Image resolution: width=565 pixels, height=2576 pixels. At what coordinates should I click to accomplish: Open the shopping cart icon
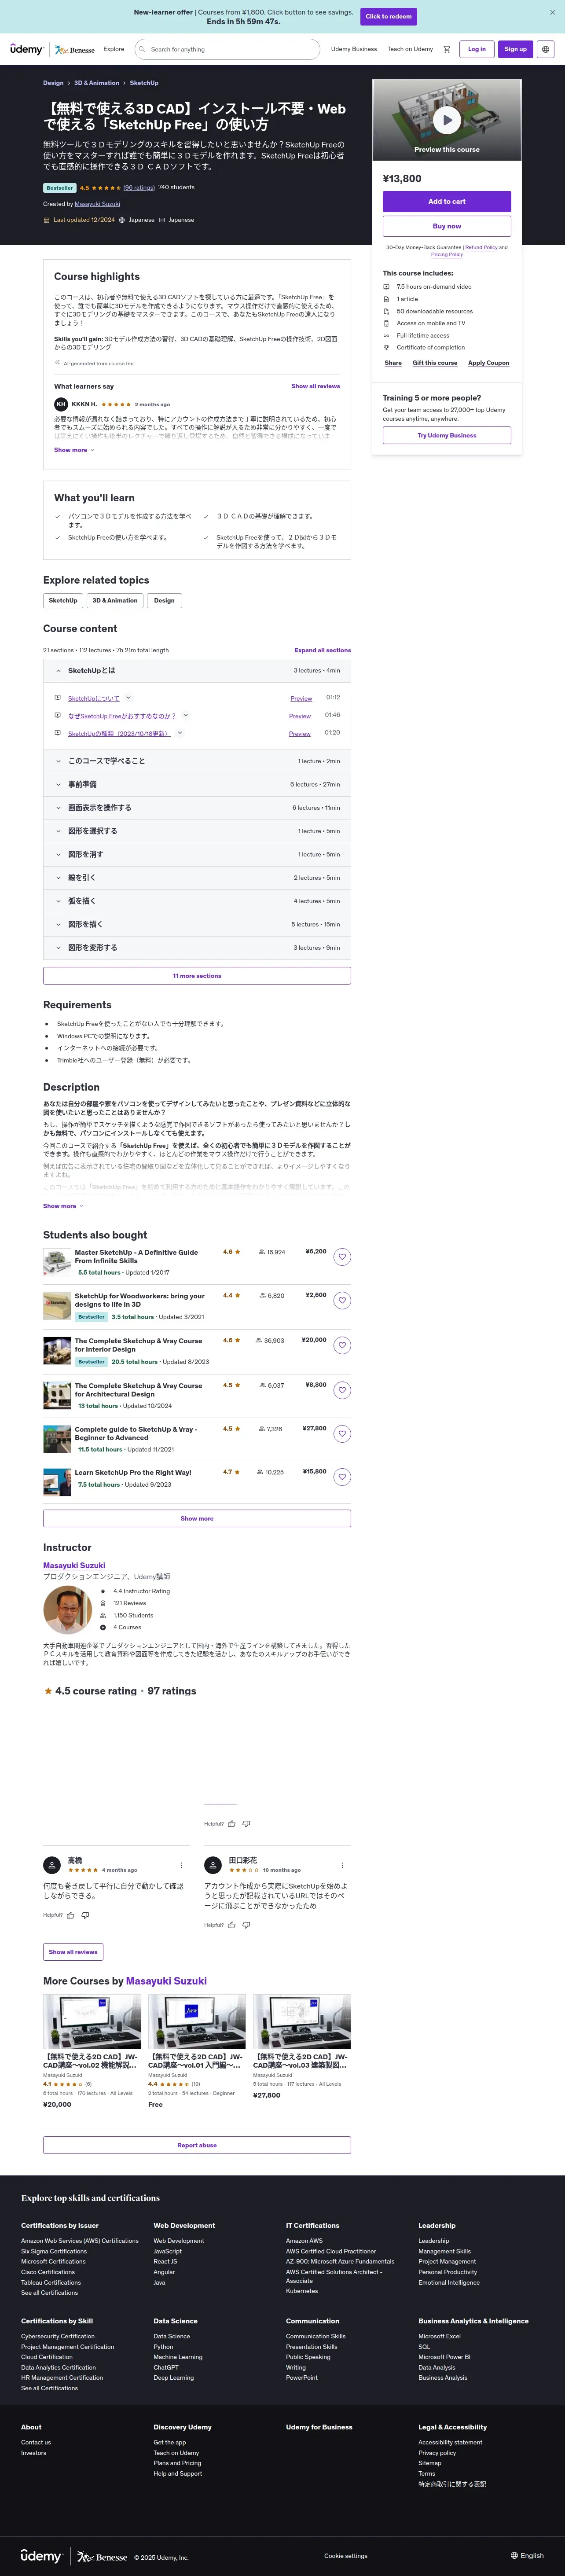coord(447,49)
